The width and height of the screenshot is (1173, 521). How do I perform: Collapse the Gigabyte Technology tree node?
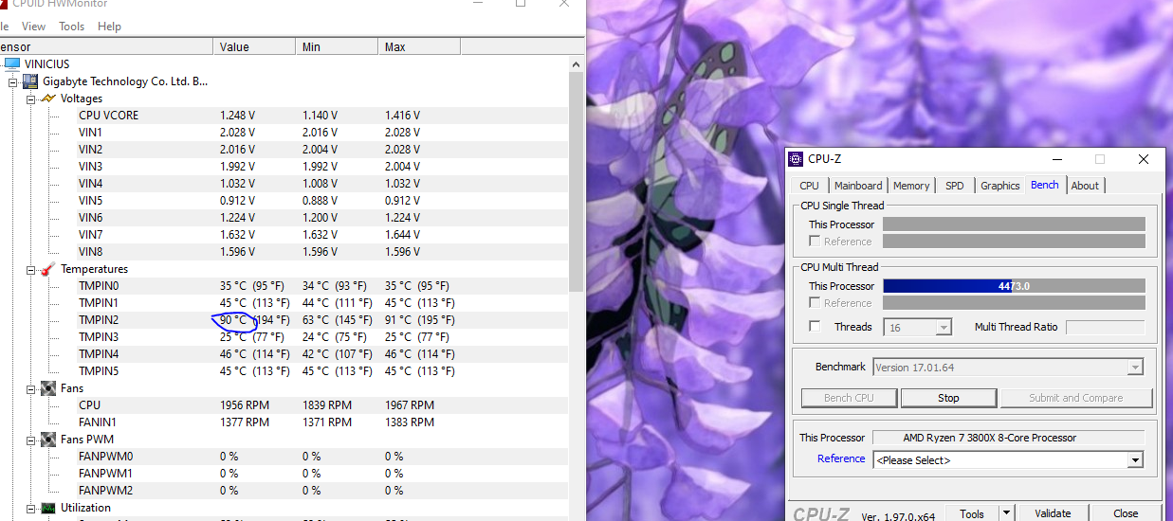click(x=13, y=81)
